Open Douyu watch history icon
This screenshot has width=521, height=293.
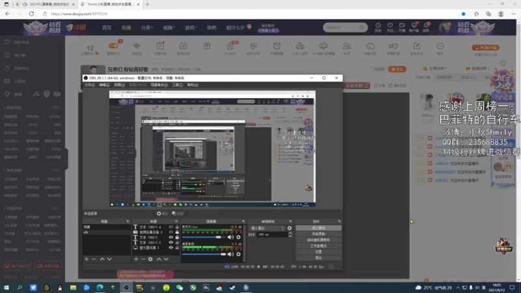click(378, 27)
